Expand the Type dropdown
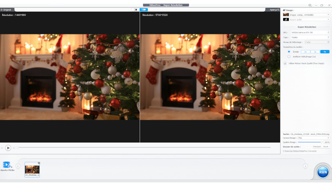Screen dimensions: 332x186 (310, 37)
